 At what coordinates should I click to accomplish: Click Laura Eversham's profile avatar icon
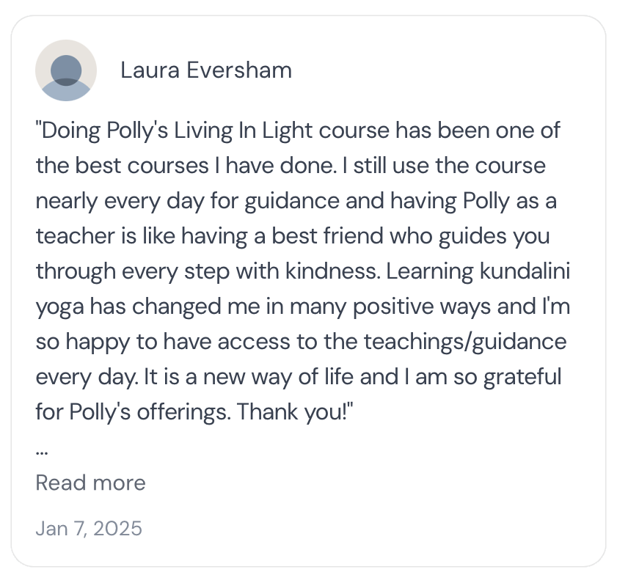click(x=66, y=70)
